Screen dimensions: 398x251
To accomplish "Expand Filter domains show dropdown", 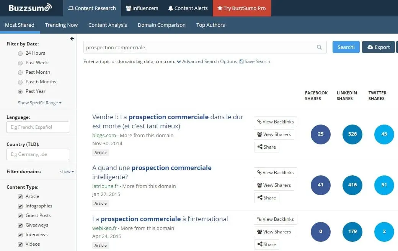I will 67,172.
